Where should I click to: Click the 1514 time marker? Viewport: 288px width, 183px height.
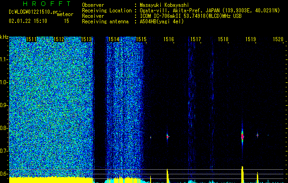[x=114, y=39]
